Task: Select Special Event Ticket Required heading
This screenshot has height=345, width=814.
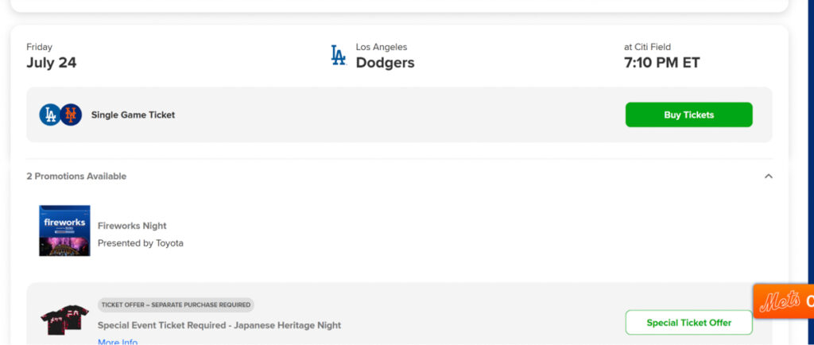Action: (219, 325)
